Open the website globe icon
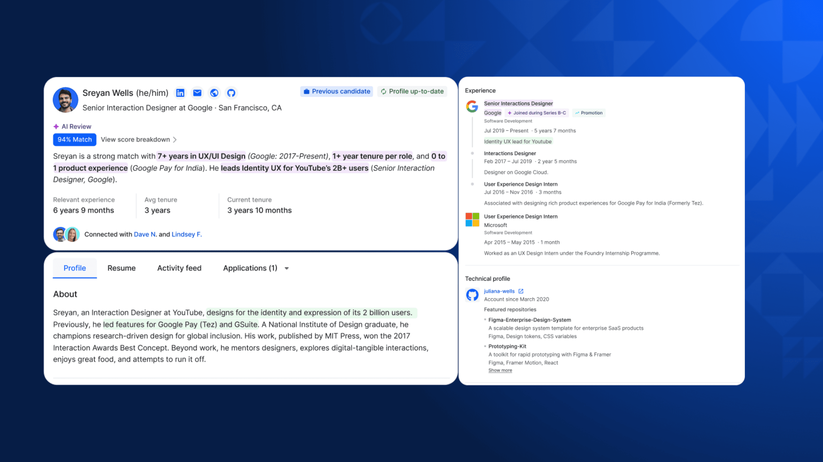Image resolution: width=823 pixels, height=462 pixels. [214, 93]
